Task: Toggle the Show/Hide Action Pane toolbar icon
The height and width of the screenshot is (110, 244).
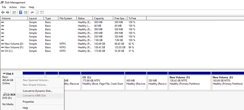Action: [x=26, y=12]
